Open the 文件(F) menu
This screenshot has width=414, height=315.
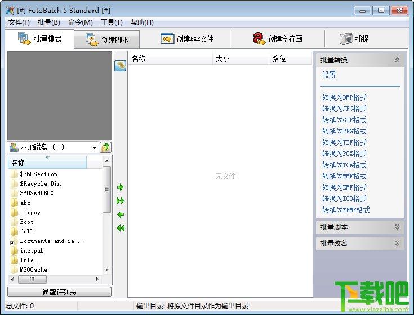[19, 22]
